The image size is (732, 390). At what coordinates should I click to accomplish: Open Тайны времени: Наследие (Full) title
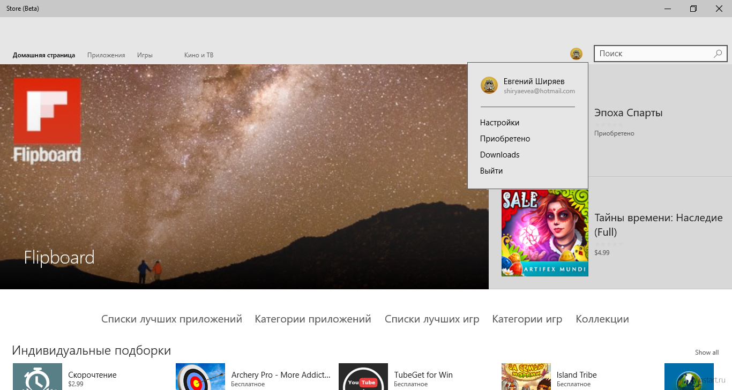tap(659, 225)
